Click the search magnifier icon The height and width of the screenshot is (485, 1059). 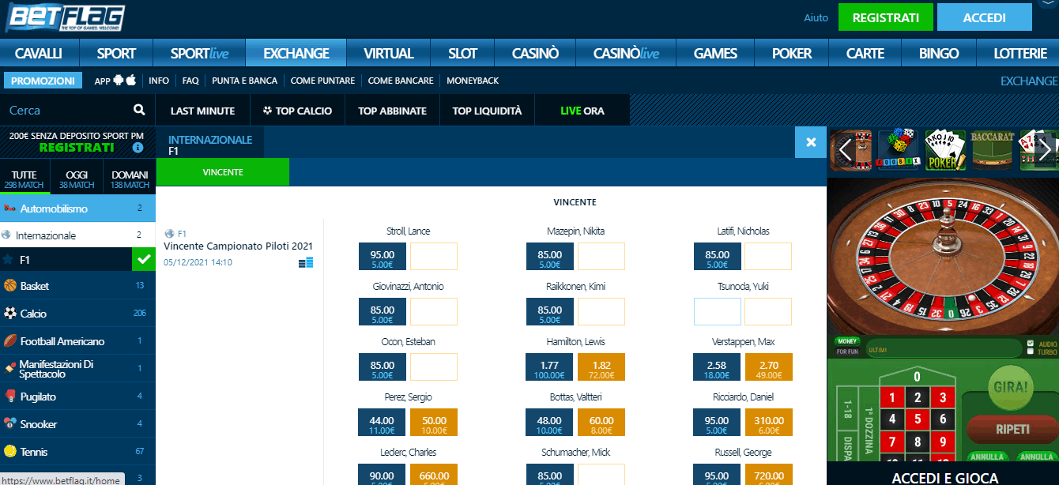(139, 110)
